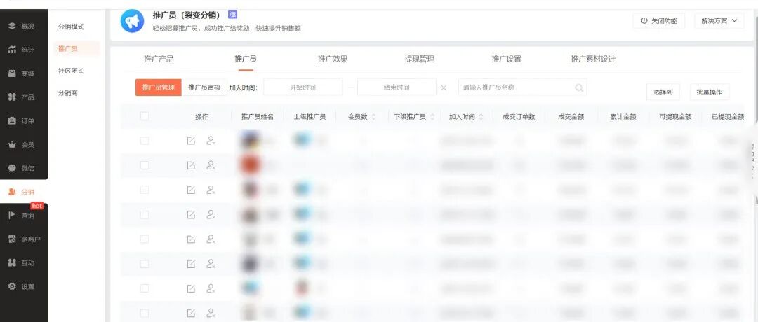Sort by the 会员数 column arrows

coord(373,117)
